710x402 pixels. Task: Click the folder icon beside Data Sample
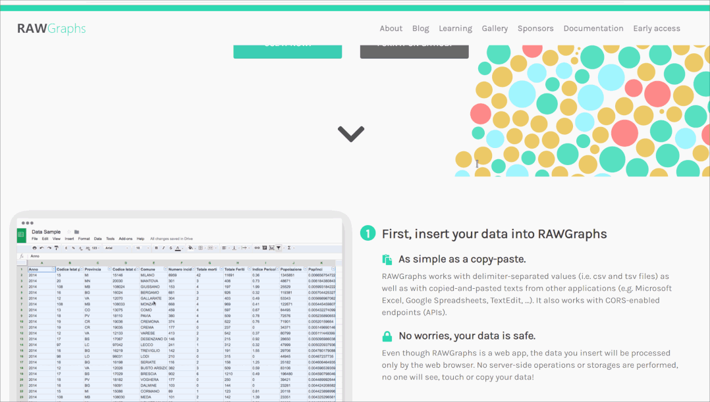pos(76,232)
